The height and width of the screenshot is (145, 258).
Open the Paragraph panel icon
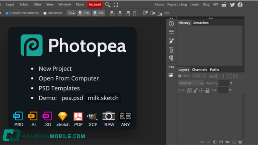(171, 58)
